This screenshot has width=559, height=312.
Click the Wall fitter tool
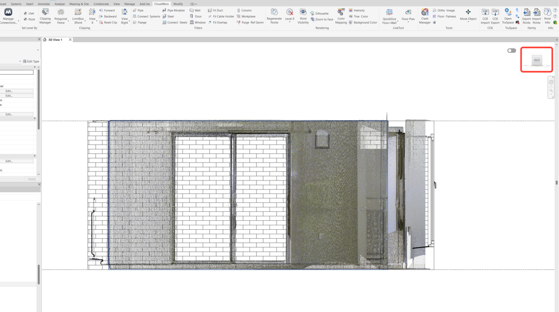pyautogui.click(x=195, y=10)
